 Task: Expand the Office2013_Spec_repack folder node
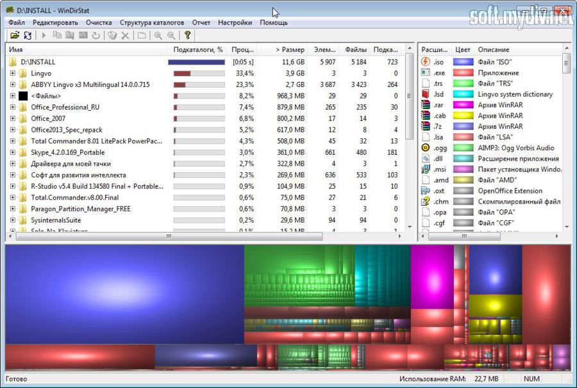(x=13, y=130)
